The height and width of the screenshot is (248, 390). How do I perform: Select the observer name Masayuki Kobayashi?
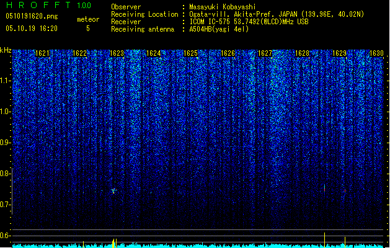point(223,7)
